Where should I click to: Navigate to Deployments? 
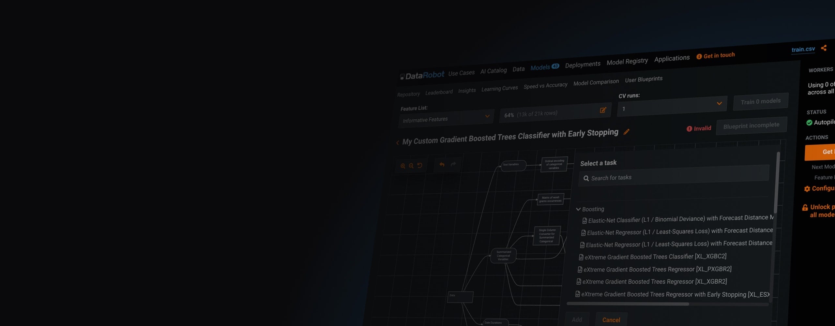point(583,65)
